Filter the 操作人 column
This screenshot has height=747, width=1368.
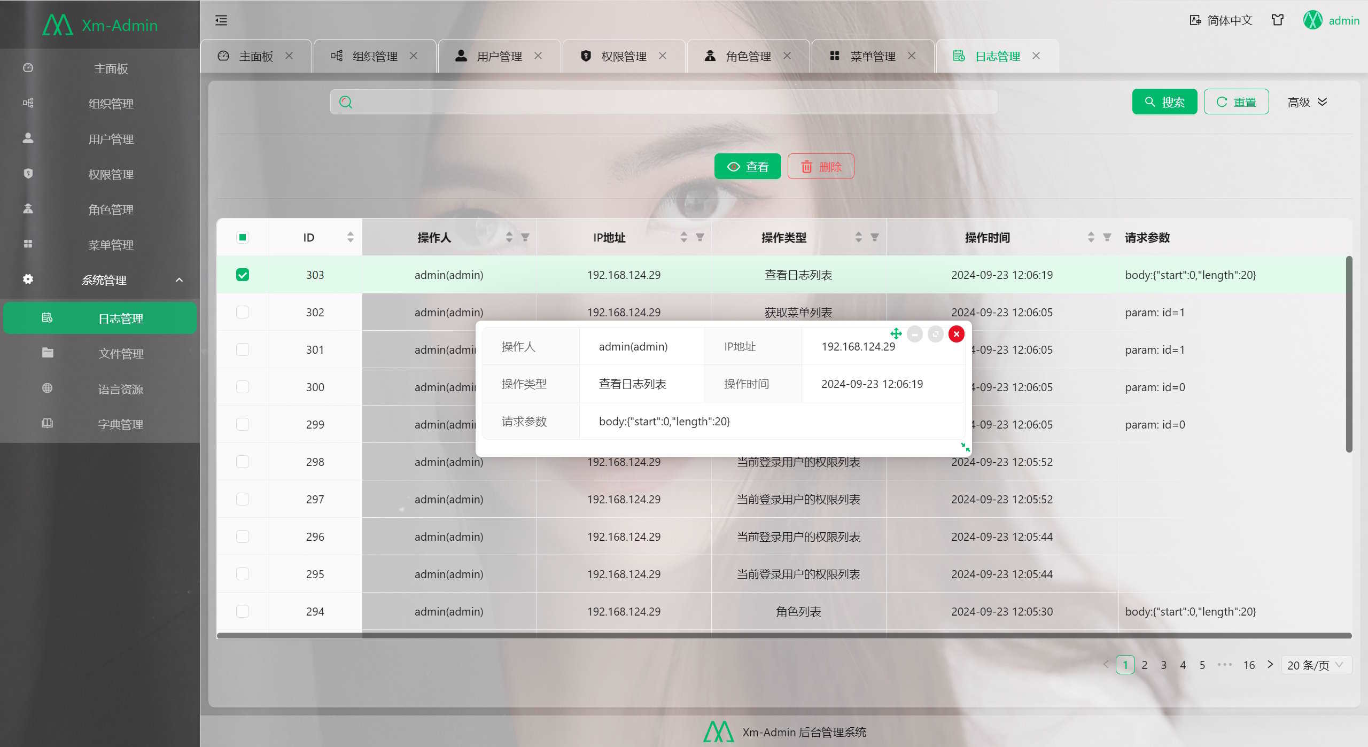[x=525, y=237]
